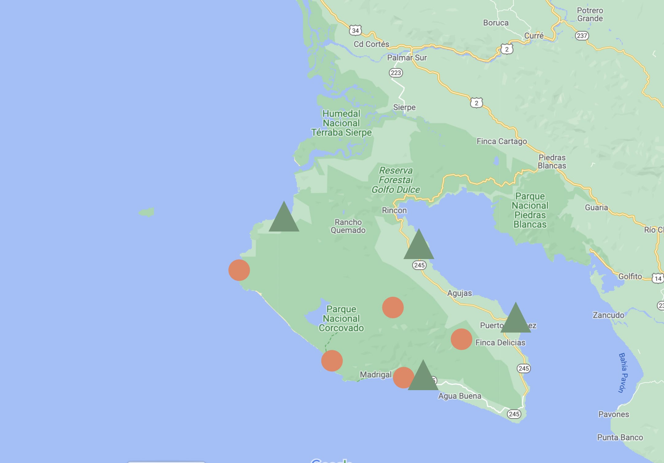Click the route 223 road shield
Image resolution: width=664 pixels, height=463 pixels.
coord(396,73)
